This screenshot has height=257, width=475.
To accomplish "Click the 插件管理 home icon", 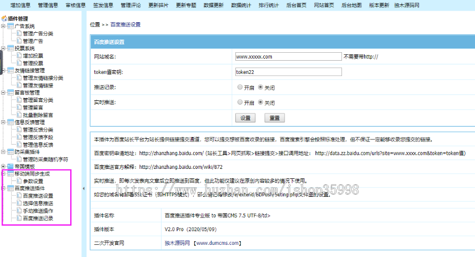I will tap(4, 18).
